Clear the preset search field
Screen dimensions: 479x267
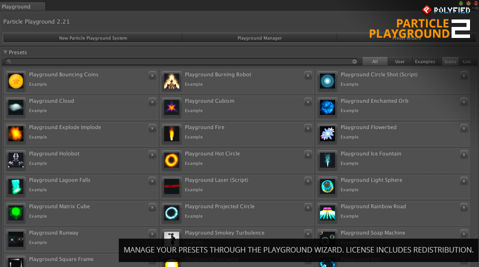click(354, 61)
